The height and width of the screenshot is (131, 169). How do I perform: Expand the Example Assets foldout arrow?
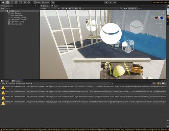7,24
